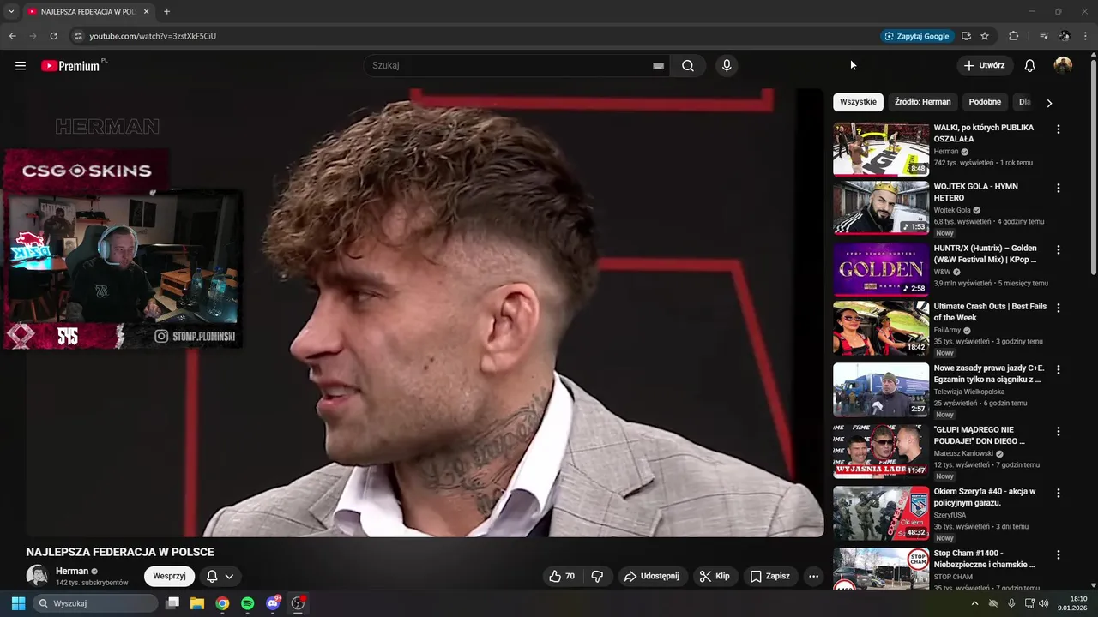Click the search magnifier button
Viewport: 1098px width, 617px height.
pos(688,66)
